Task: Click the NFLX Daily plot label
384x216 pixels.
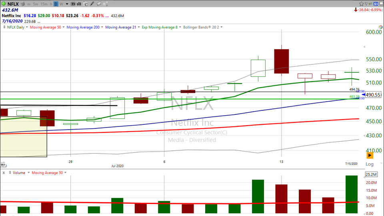Action: point(15,27)
